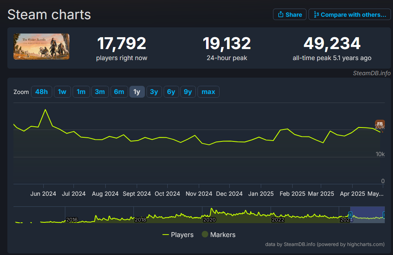Click The Elder Scrolls Online game thumbnail

(41, 47)
